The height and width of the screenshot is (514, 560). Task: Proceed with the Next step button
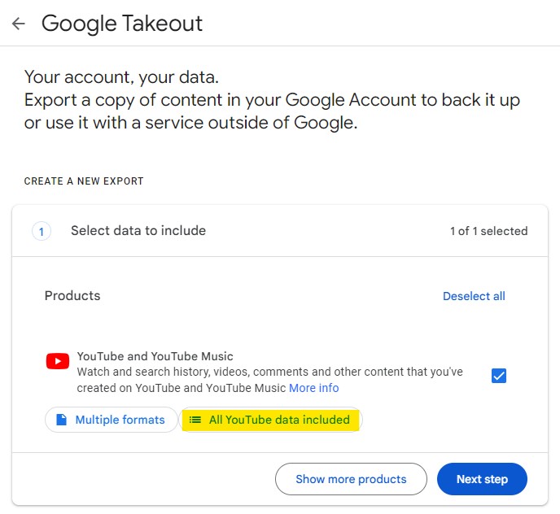pyautogui.click(x=482, y=479)
